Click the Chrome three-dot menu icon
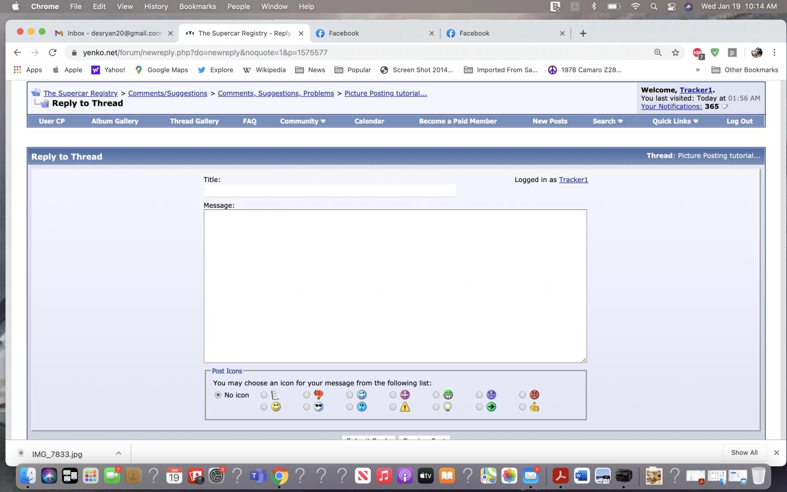The width and height of the screenshot is (787, 492). (774, 52)
